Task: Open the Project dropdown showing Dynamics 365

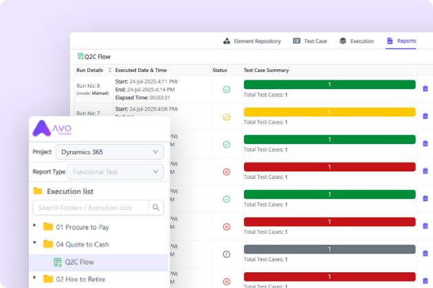Action: coord(109,152)
